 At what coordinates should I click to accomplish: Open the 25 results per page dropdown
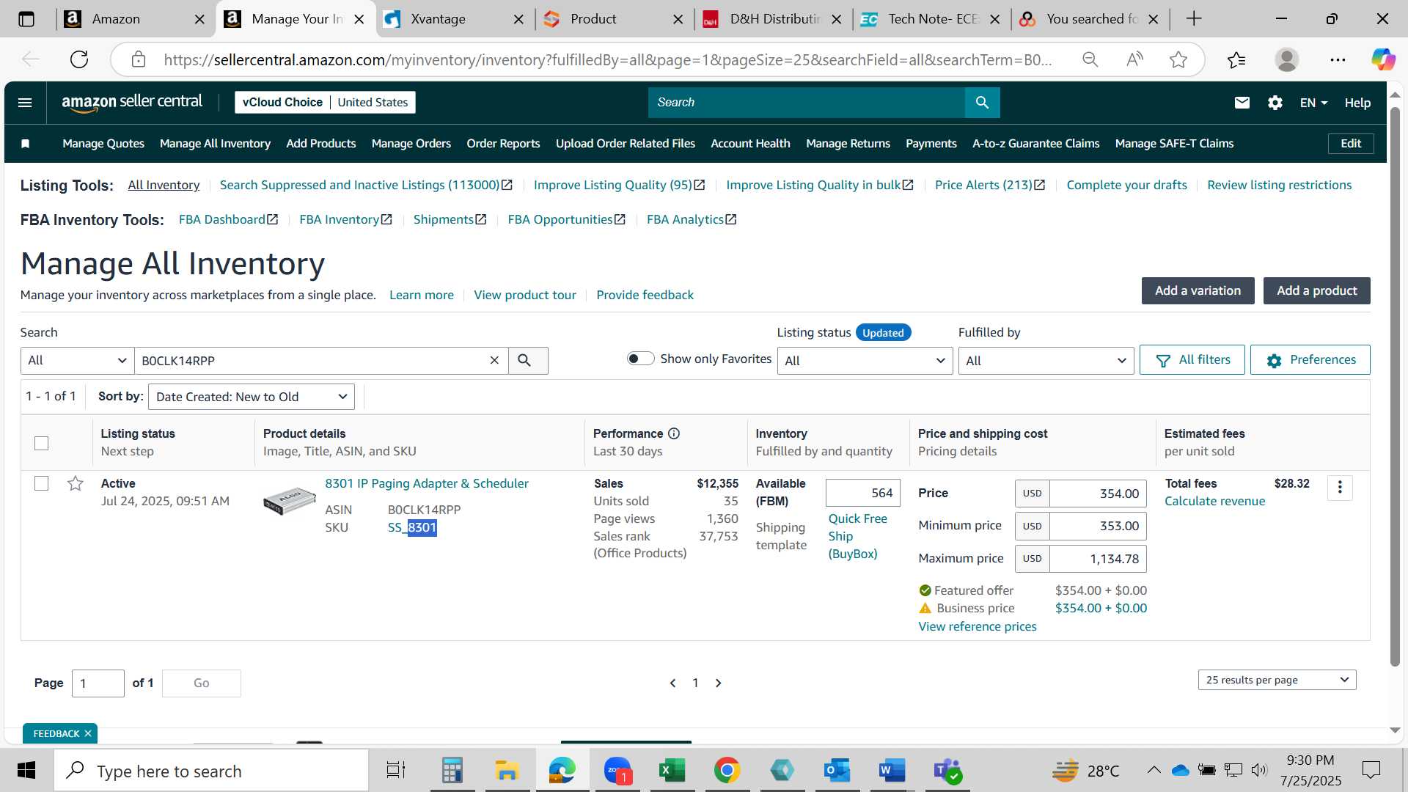(1277, 680)
